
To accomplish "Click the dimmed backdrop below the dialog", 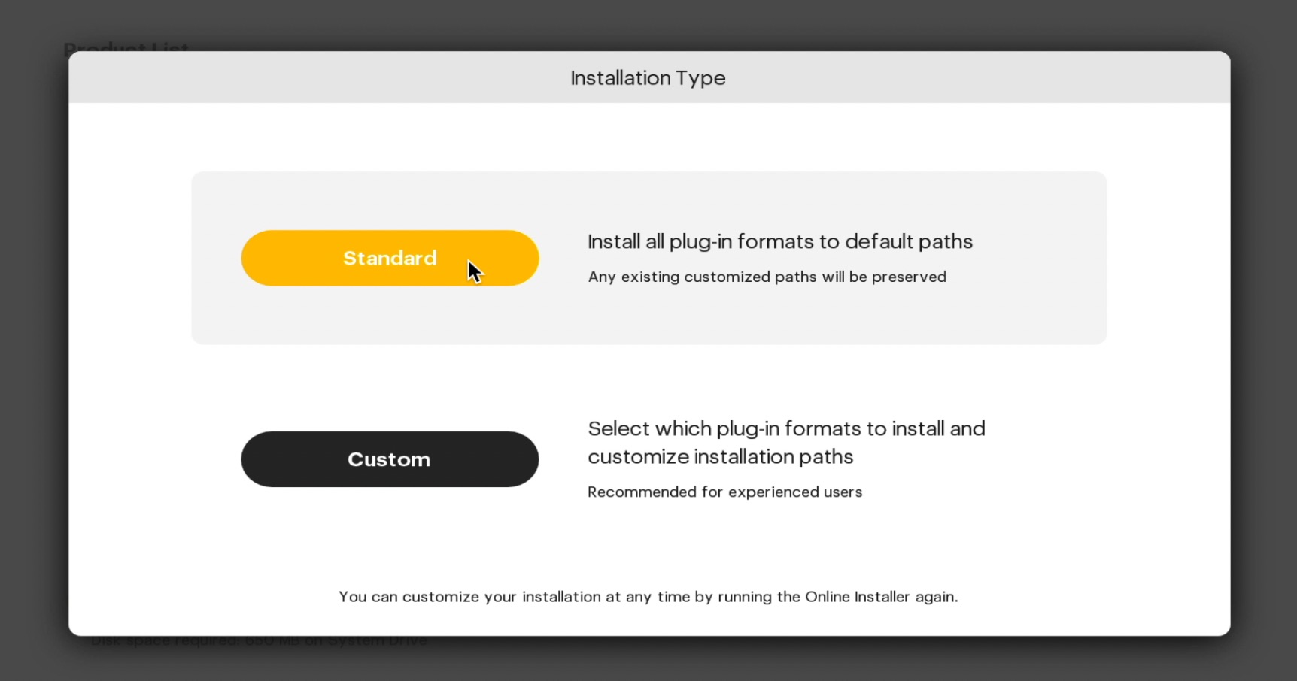I will point(648,660).
